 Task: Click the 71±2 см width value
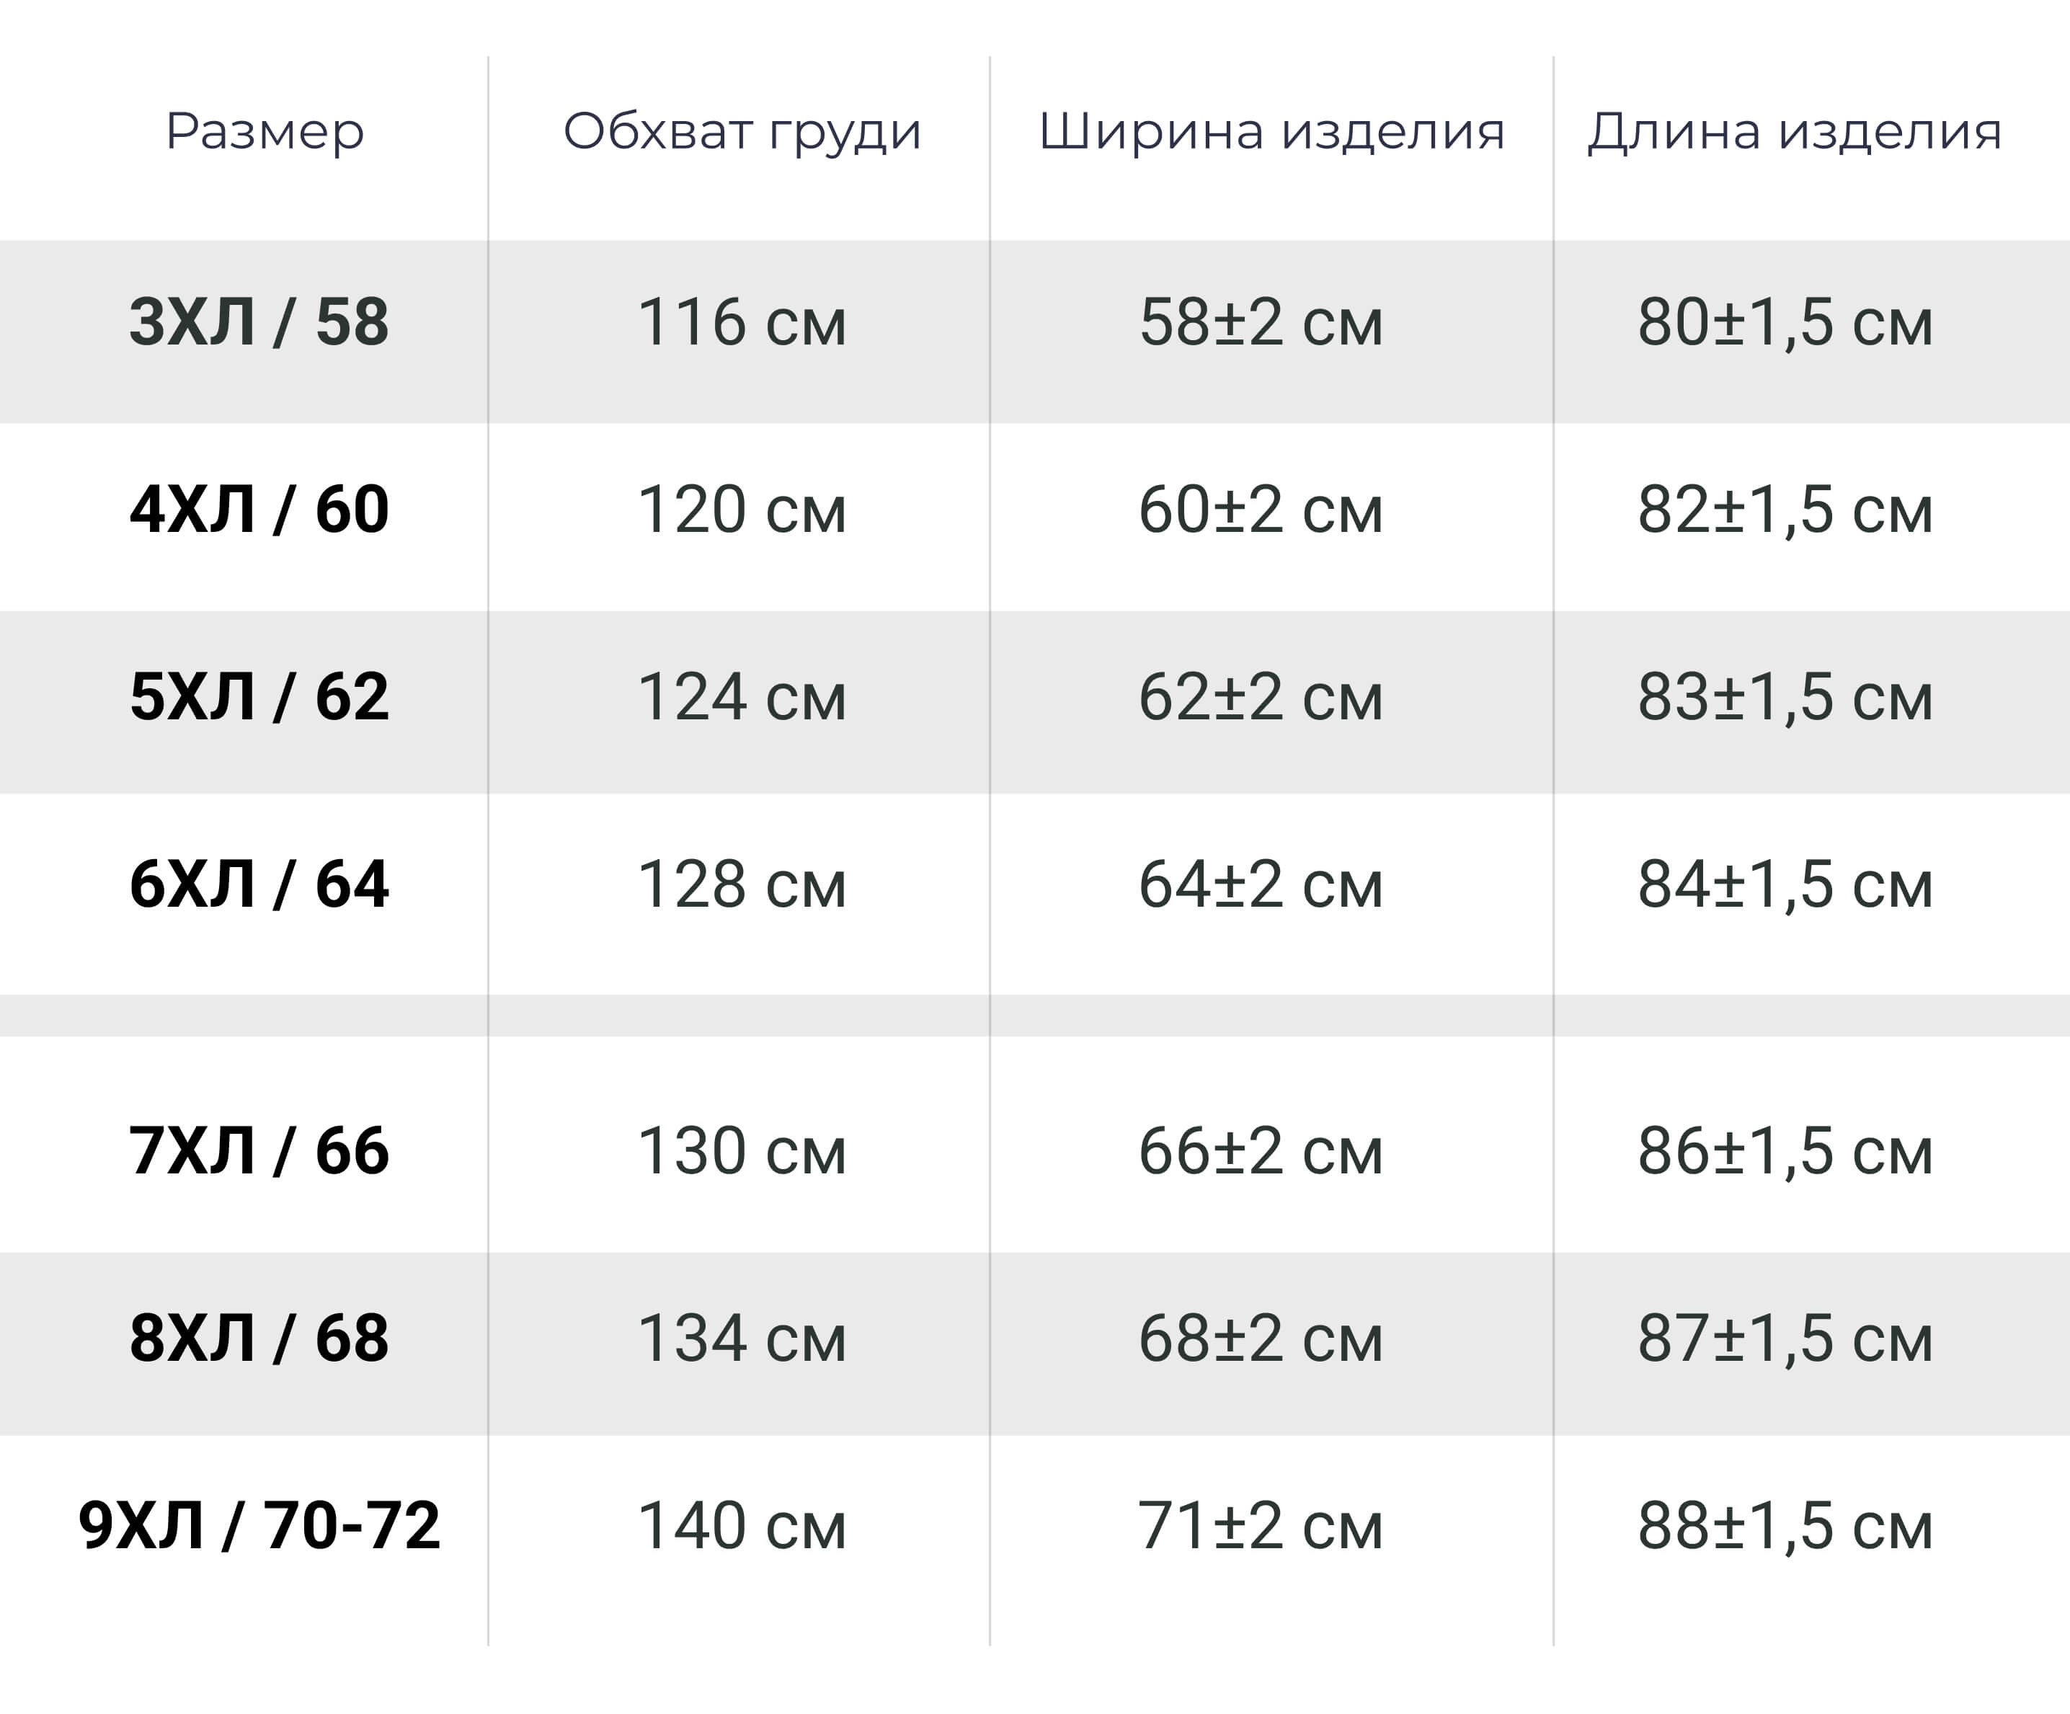click(x=1261, y=1524)
